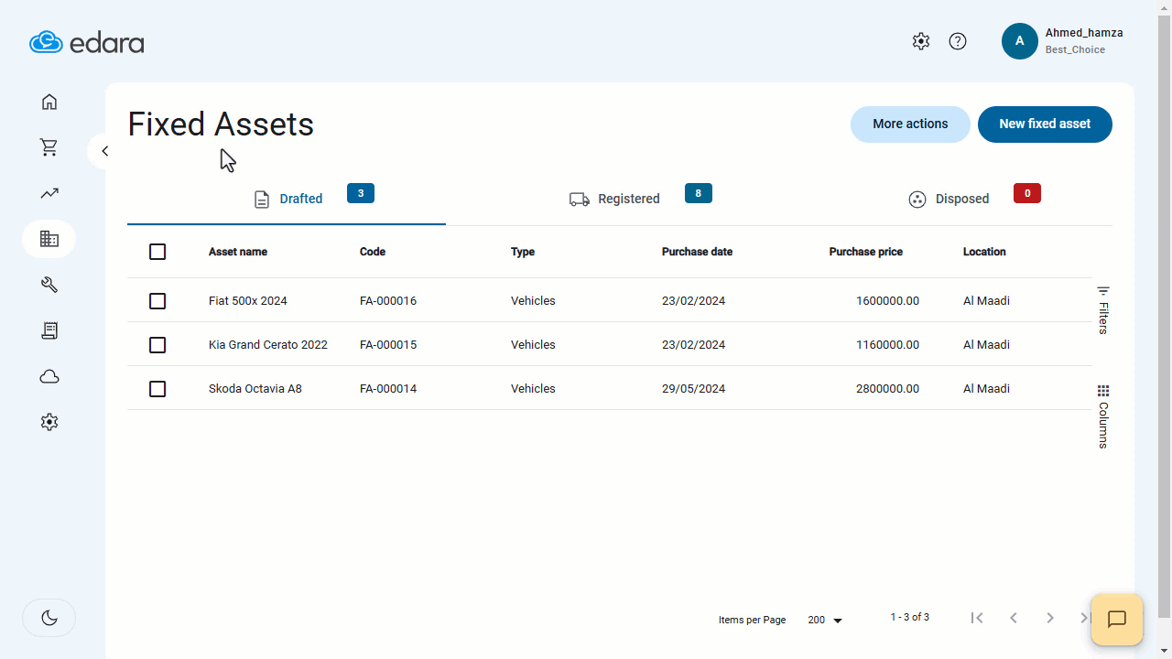Open the Filters side panel

point(1103,310)
